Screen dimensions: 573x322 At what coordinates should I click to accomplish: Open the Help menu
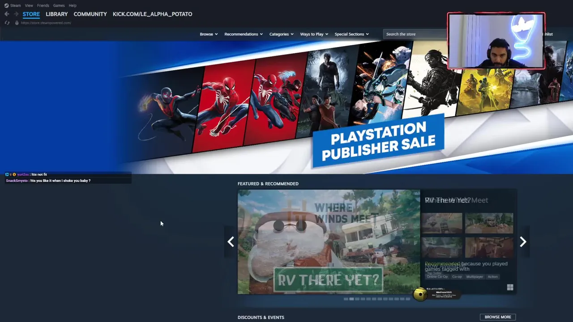click(73, 5)
